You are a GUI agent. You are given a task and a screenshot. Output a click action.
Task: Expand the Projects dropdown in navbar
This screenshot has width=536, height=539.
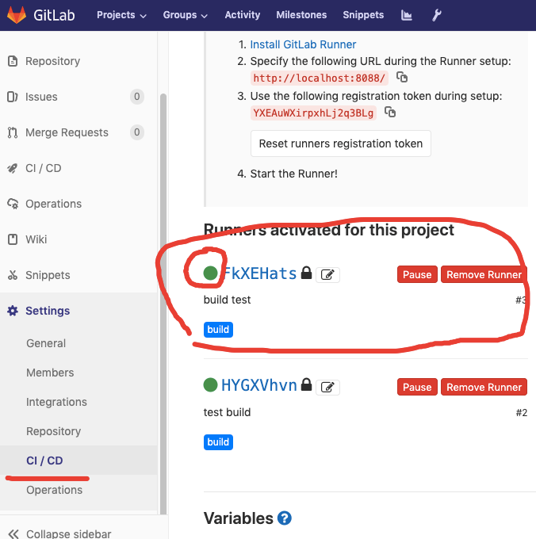[x=121, y=15]
